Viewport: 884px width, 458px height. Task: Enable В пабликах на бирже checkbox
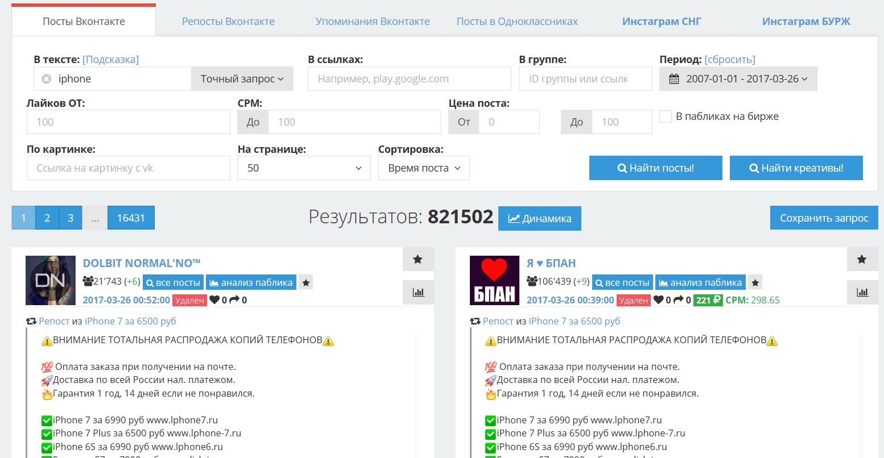point(666,116)
